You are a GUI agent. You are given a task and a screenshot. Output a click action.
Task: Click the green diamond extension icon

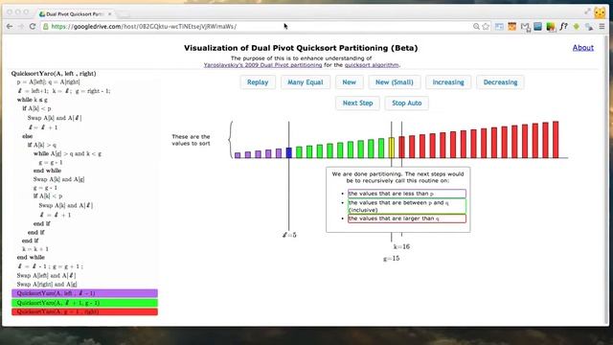click(577, 27)
